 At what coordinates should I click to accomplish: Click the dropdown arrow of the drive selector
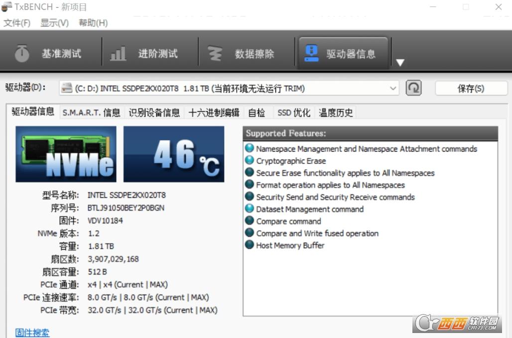[x=393, y=88]
